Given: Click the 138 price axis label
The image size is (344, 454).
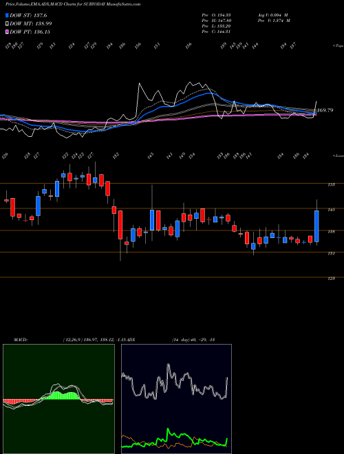Looking at the screenshot, I should pos(332,231).
